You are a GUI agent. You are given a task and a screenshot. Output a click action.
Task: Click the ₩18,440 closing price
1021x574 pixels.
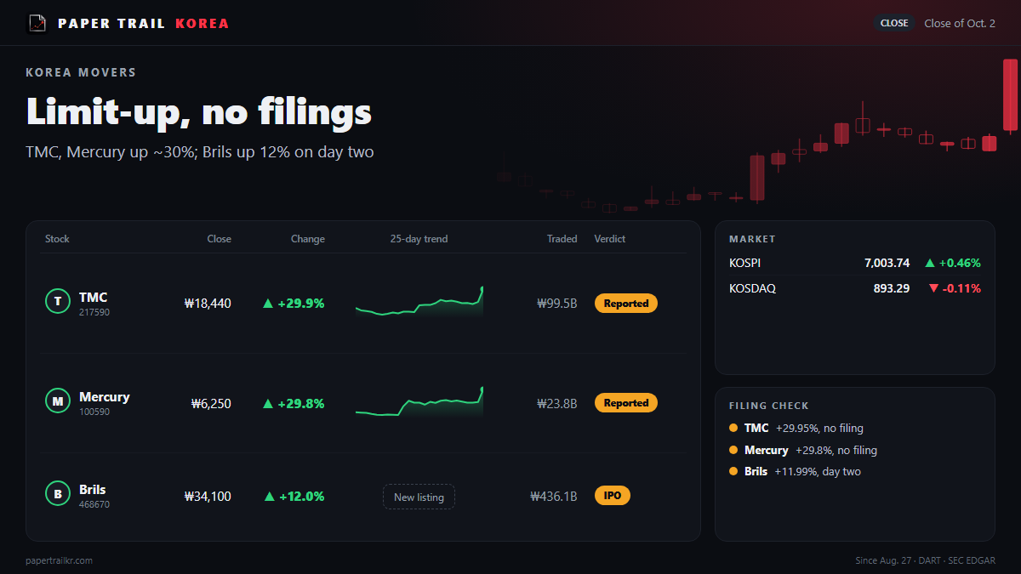pos(208,304)
